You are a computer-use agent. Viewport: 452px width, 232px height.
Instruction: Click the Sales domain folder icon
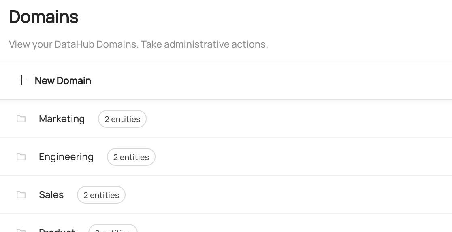pos(21,195)
